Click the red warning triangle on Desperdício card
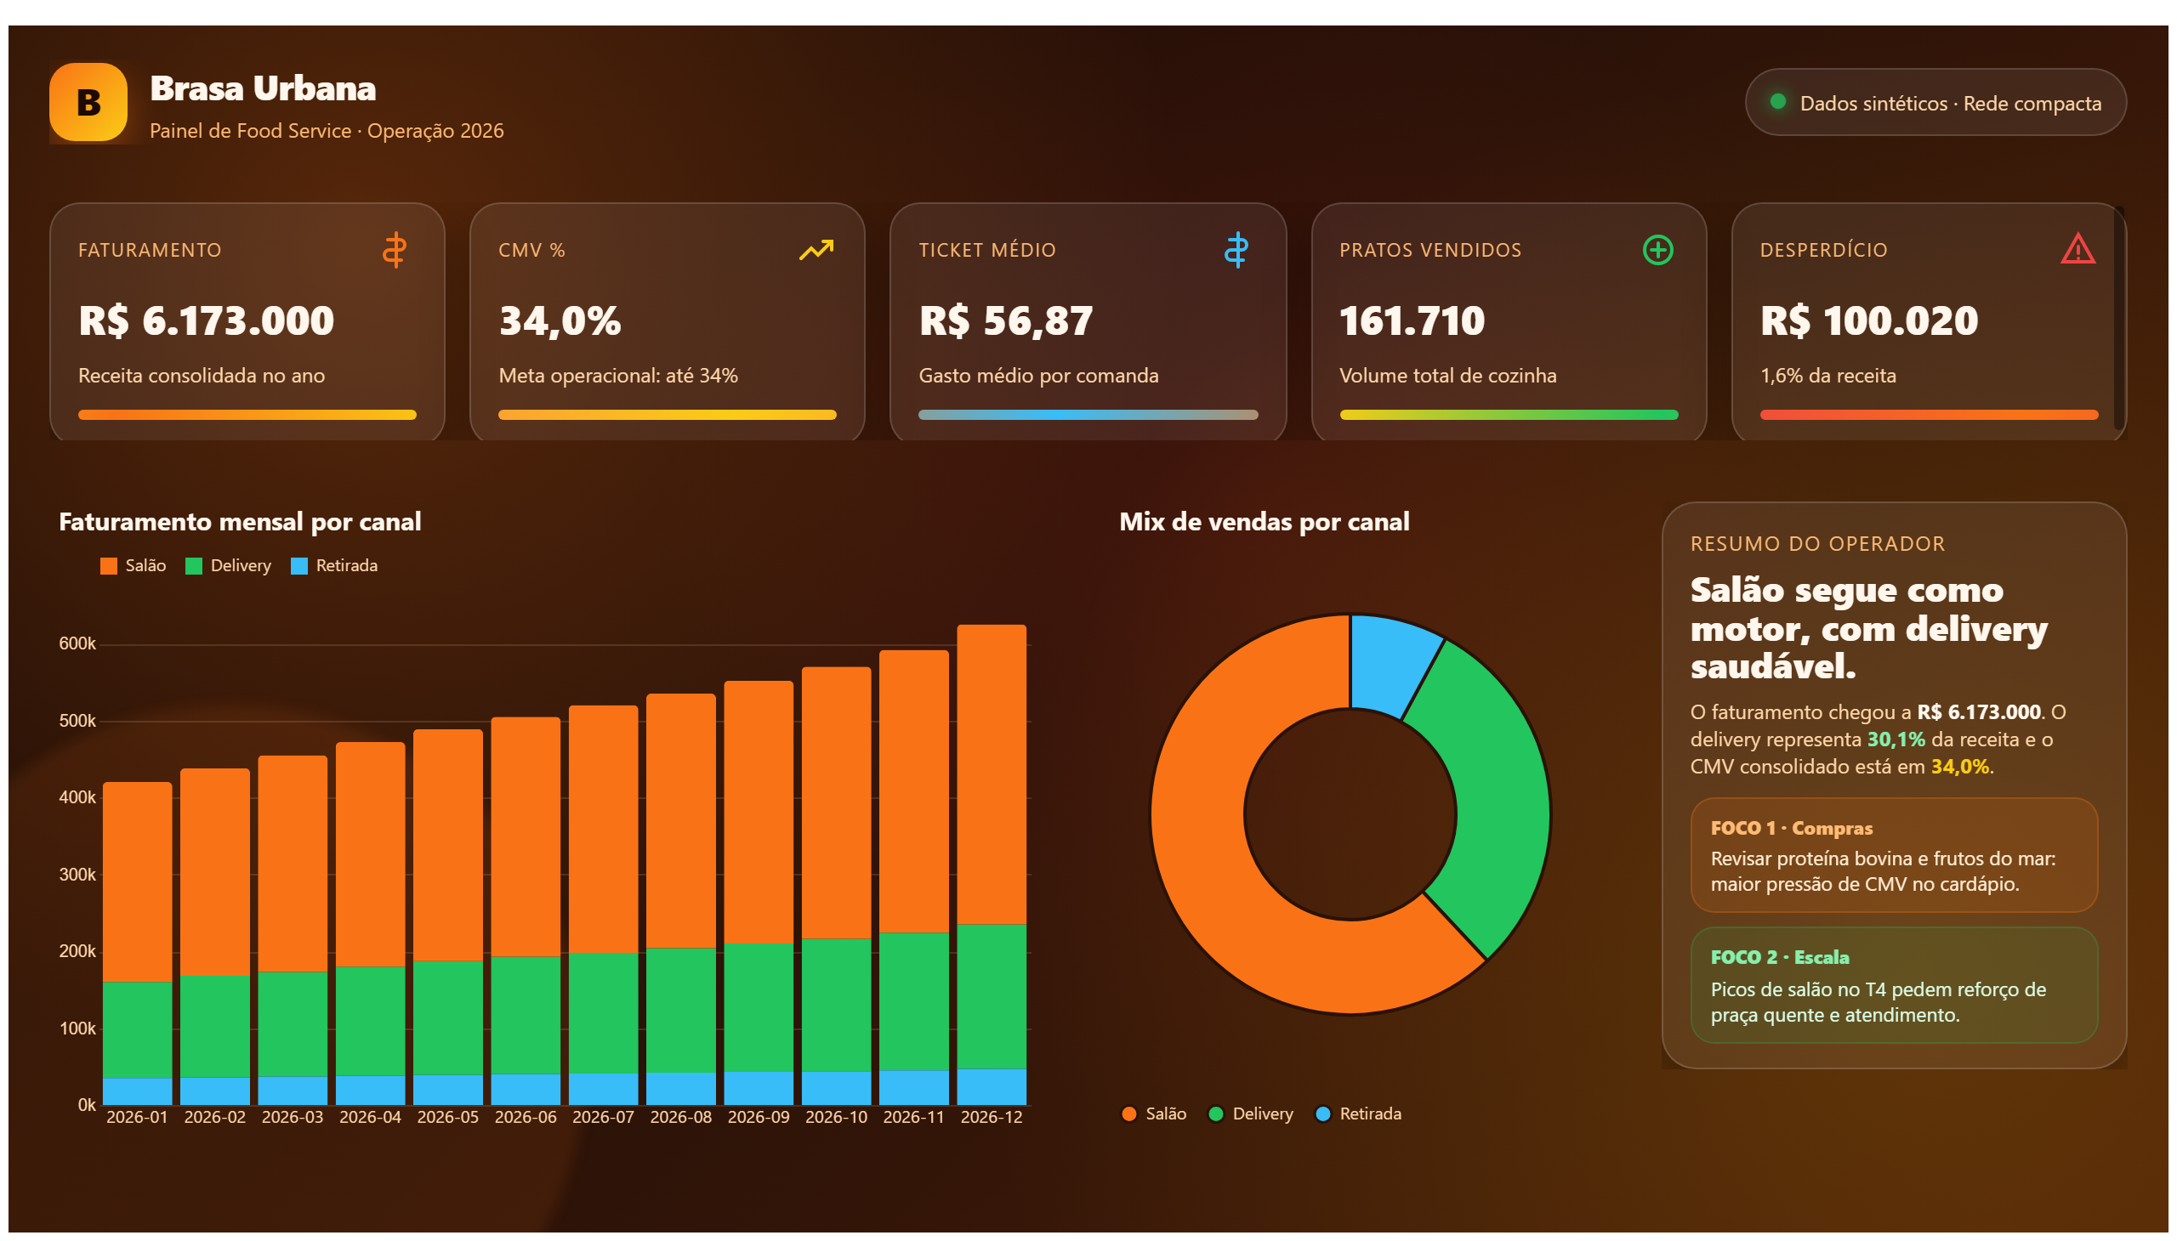Viewport: 2177px width, 1241px height. tap(2078, 249)
